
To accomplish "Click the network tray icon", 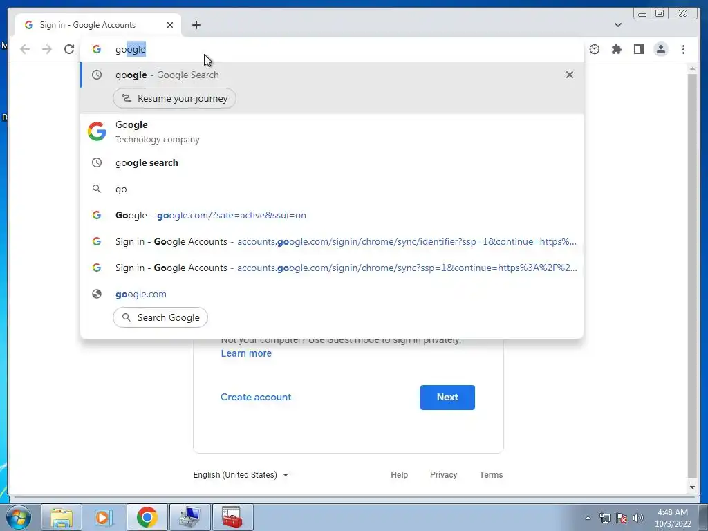I will (x=604, y=518).
